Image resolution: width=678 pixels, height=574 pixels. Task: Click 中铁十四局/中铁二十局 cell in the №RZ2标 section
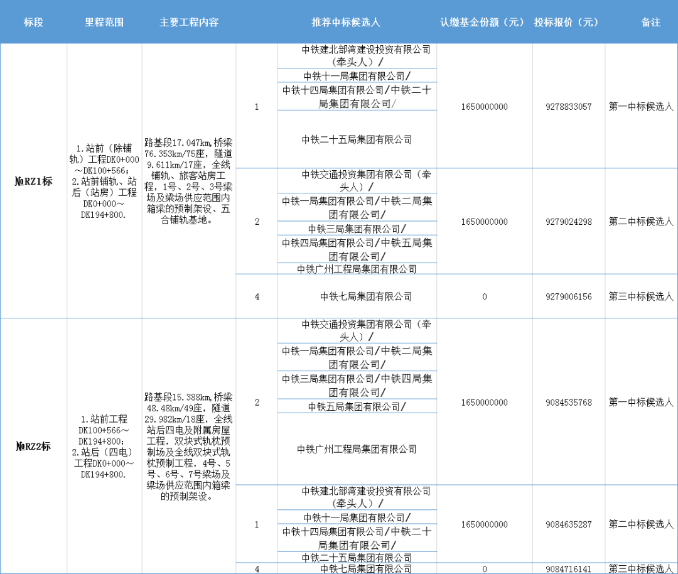click(x=357, y=539)
